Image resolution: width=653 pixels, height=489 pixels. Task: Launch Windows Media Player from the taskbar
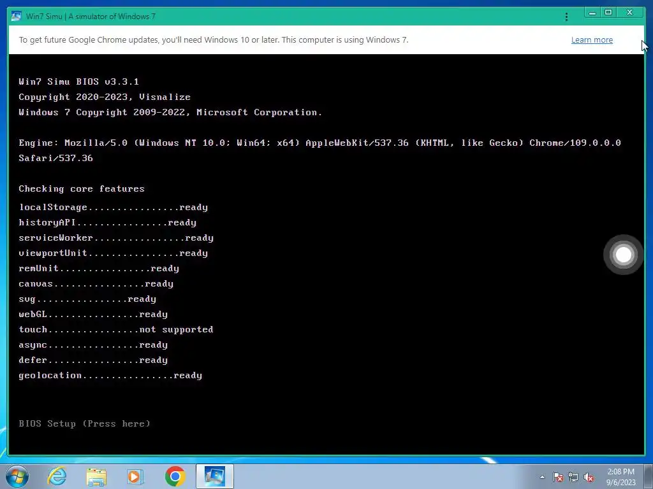point(135,477)
